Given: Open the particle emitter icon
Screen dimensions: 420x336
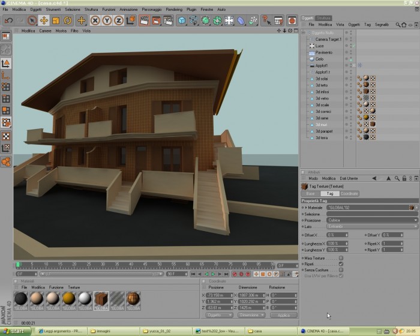Looking at the screenshot, I should coord(253,20).
